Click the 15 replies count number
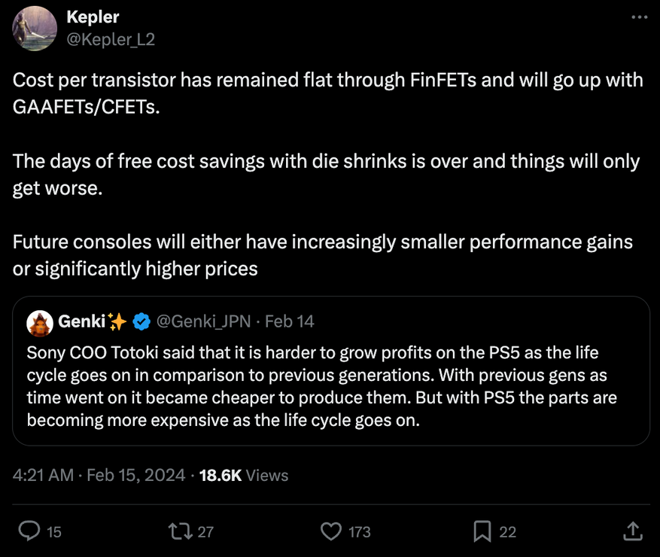Image resolution: width=660 pixels, height=557 pixels. click(54, 531)
